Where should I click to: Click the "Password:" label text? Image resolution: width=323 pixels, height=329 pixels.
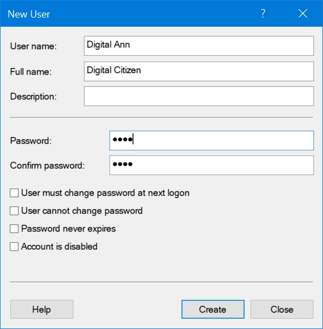point(31,140)
